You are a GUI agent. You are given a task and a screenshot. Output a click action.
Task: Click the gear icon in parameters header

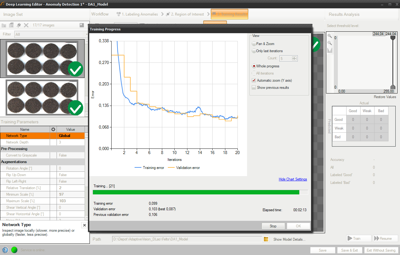[53, 129]
